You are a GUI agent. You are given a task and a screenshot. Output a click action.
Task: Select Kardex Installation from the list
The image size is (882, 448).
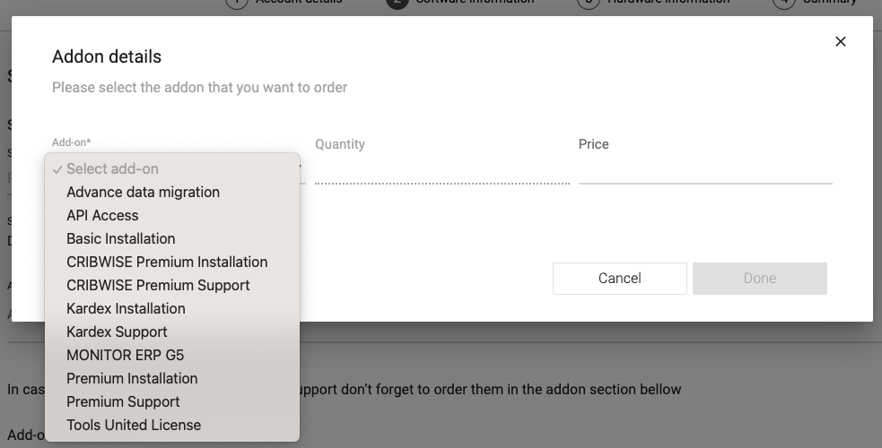tap(126, 308)
